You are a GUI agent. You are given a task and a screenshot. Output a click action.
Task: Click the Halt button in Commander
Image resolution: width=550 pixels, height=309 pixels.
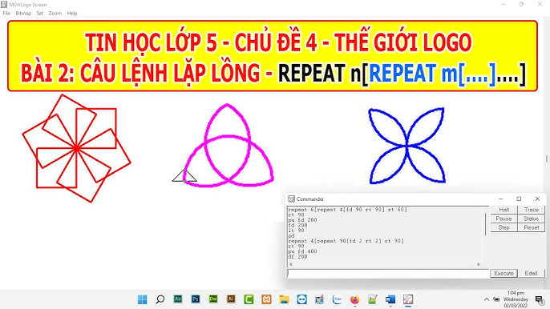pyautogui.click(x=503, y=210)
